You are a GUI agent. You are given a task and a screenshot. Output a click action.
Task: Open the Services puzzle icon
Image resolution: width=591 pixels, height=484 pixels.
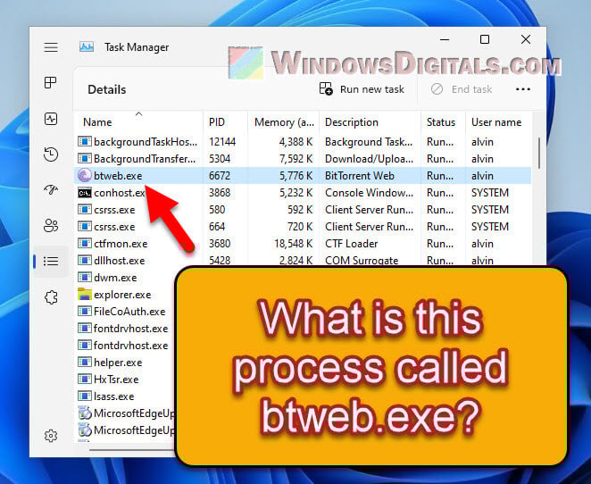(x=51, y=297)
